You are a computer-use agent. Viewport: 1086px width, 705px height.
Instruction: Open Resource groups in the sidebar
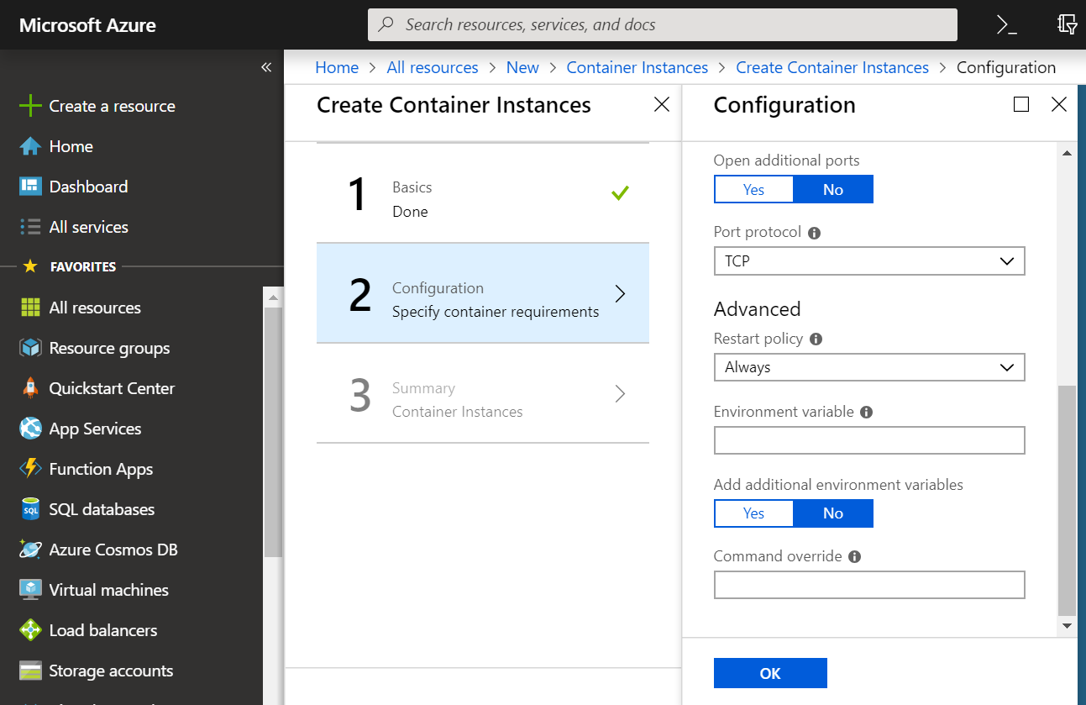(109, 348)
